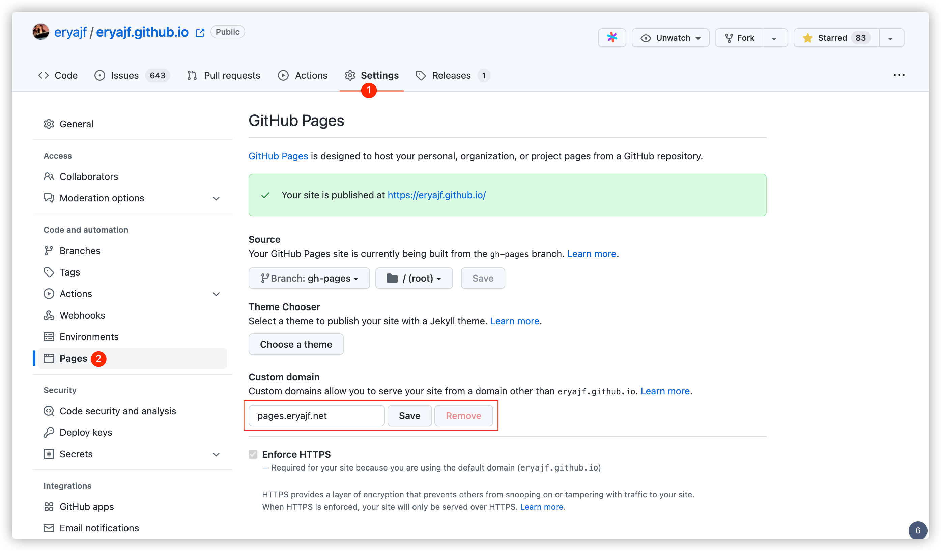Switch to the Code tab
Viewport: 941px width, 551px height.
pyautogui.click(x=58, y=75)
